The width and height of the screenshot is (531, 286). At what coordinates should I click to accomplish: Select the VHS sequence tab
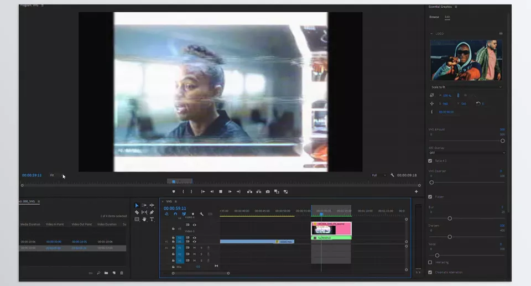tap(169, 201)
